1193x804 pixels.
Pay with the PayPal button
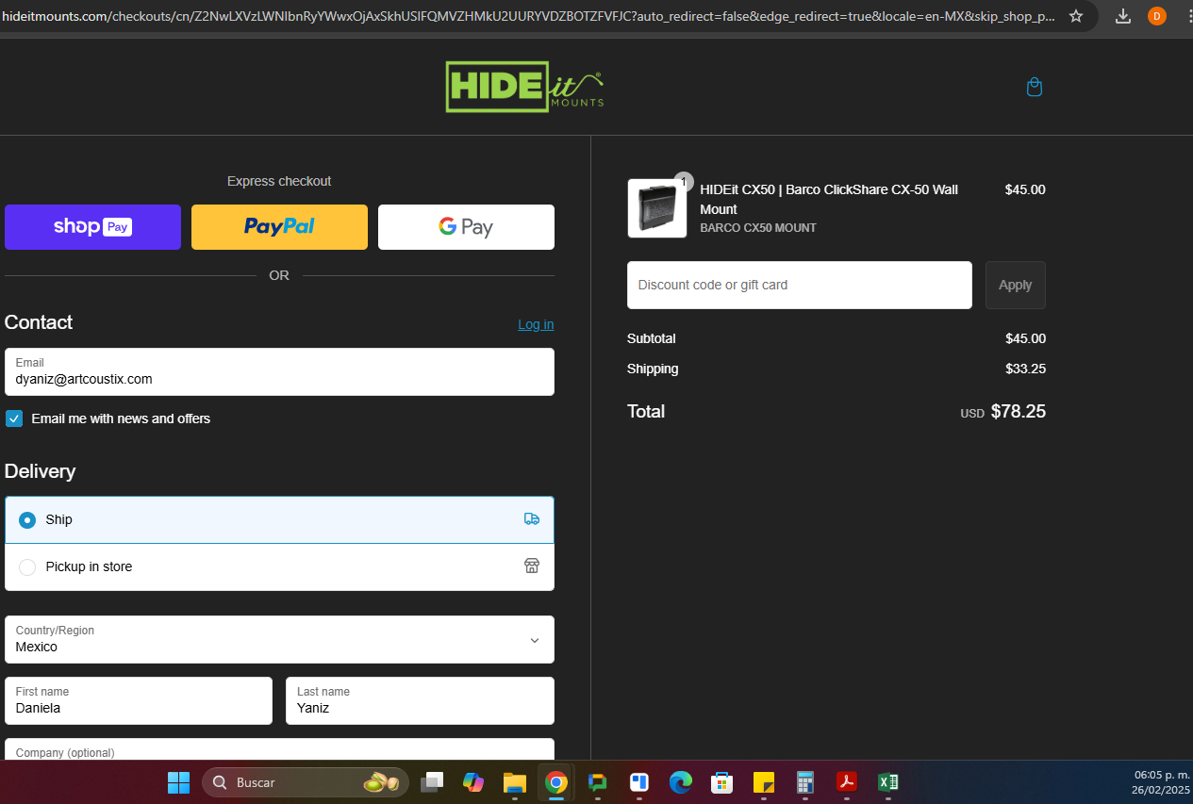(x=279, y=227)
